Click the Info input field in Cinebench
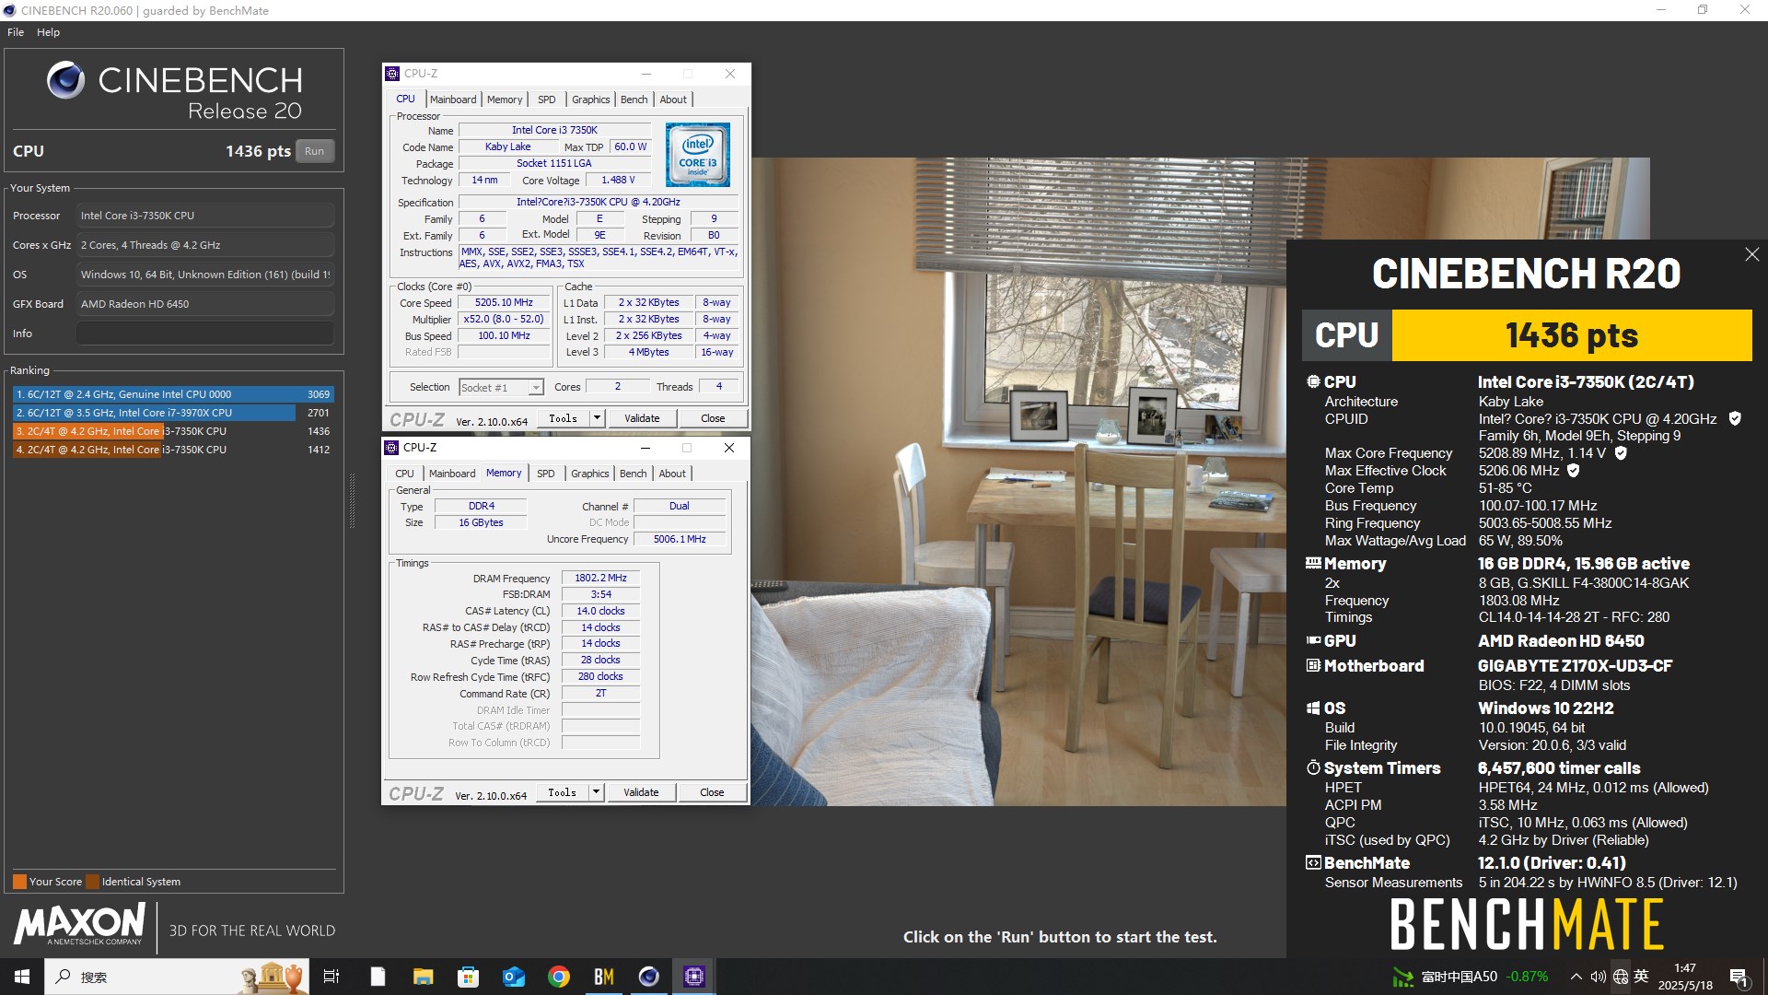The image size is (1768, 995). [x=204, y=334]
